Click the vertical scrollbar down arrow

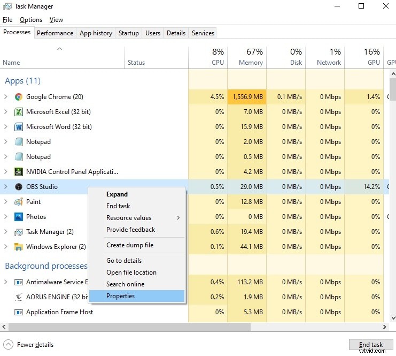tap(393, 318)
